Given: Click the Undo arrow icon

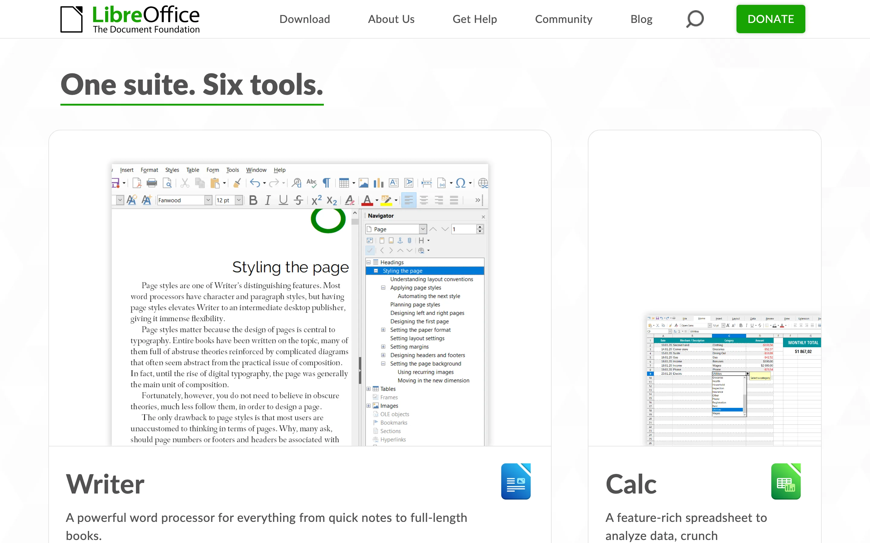Looking at the screenshot, I should point(255,183).
